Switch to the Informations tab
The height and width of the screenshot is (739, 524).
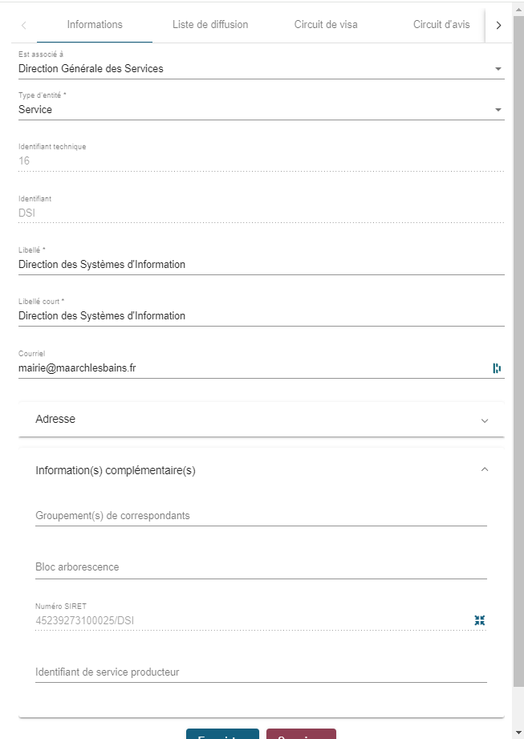pos(95,25)
